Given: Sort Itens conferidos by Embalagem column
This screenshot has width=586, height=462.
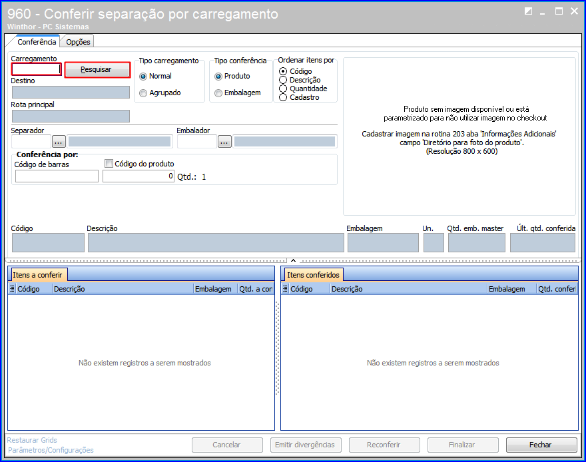Looking at the screenshot, I should pyautogui.click(x=512, y=289).
